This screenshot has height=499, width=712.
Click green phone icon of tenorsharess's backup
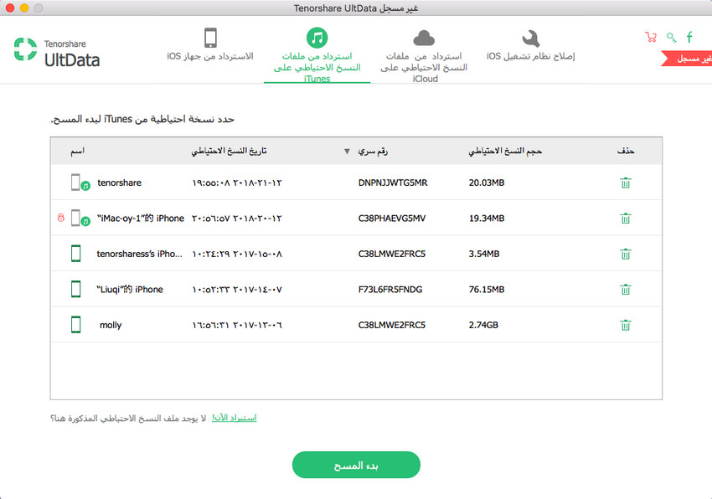pos(76,254)
